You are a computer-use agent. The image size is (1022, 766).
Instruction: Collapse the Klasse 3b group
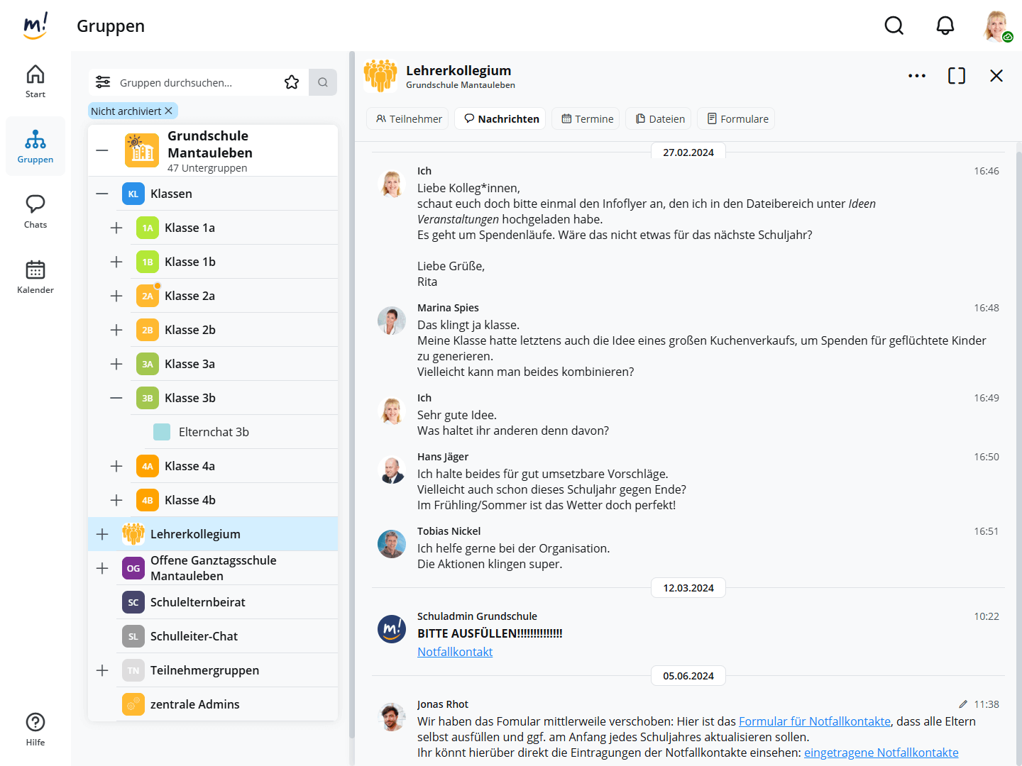tap(116, 398)
